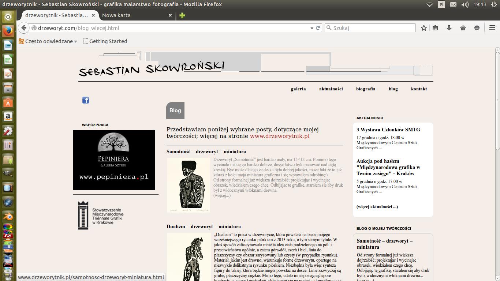Image resolution: width=500 pixels, height=281 pixels.
Task: Open sidebar Samotność – drzeworyt – miniatura heading
Action: coord(385,244)
